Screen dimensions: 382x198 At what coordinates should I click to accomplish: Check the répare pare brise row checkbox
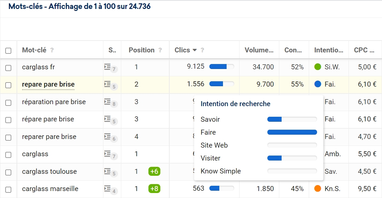pyautogui.click(x=8, y=120)
